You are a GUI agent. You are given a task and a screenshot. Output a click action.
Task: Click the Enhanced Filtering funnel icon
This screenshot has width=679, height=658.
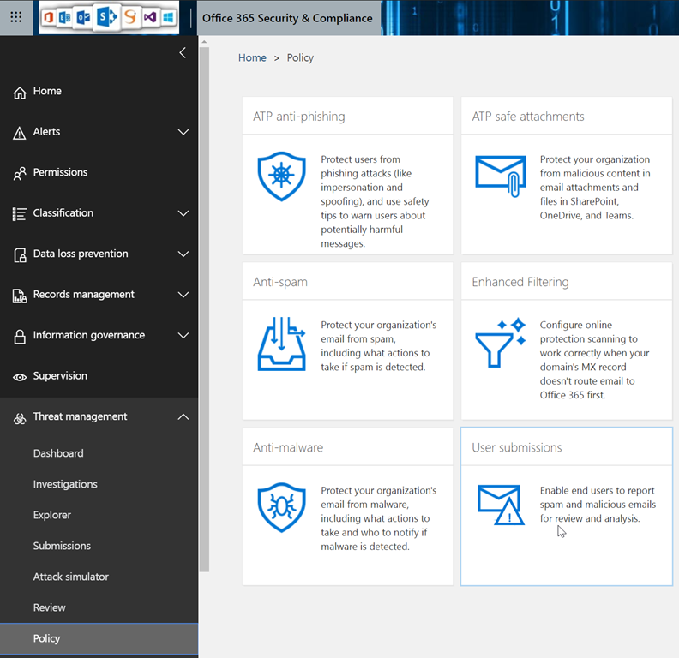coord(501,341)
